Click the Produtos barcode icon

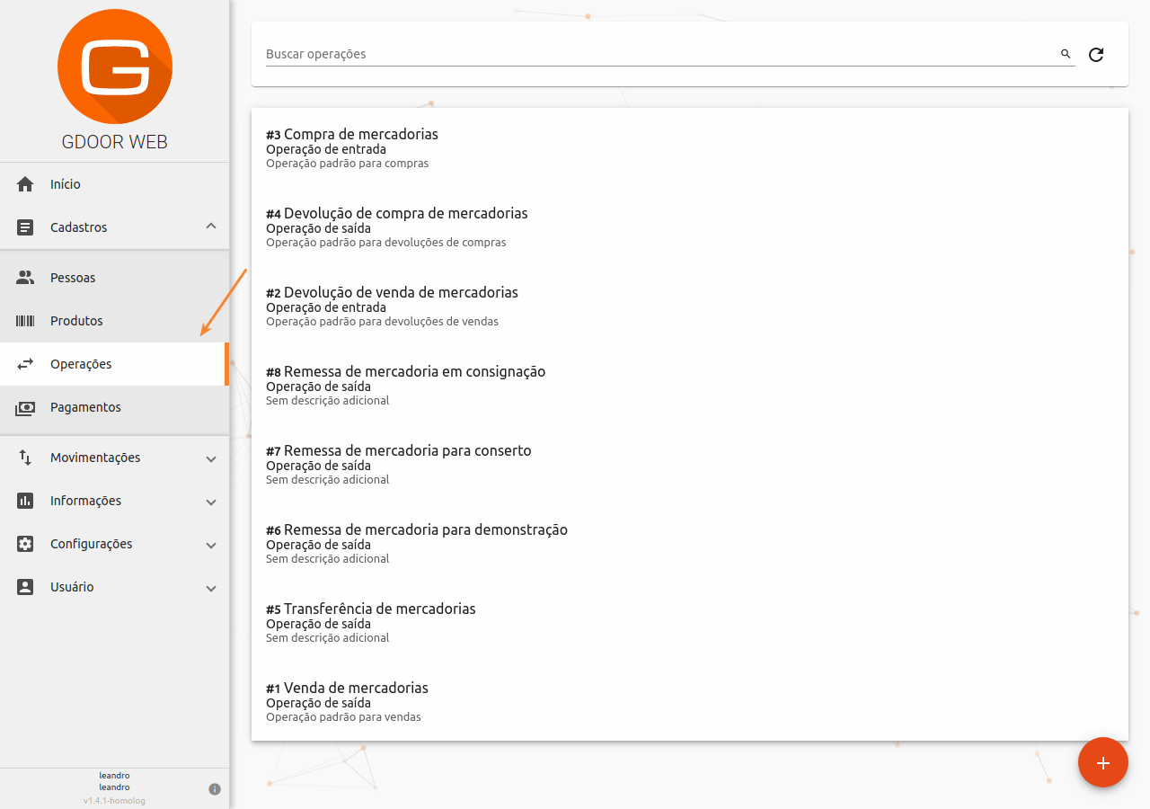point(25,321)
